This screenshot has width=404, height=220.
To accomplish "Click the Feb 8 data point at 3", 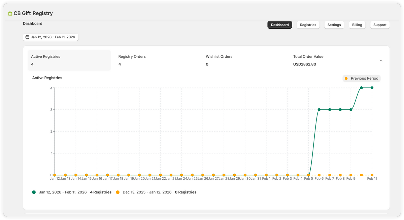I will pos(340,109).
